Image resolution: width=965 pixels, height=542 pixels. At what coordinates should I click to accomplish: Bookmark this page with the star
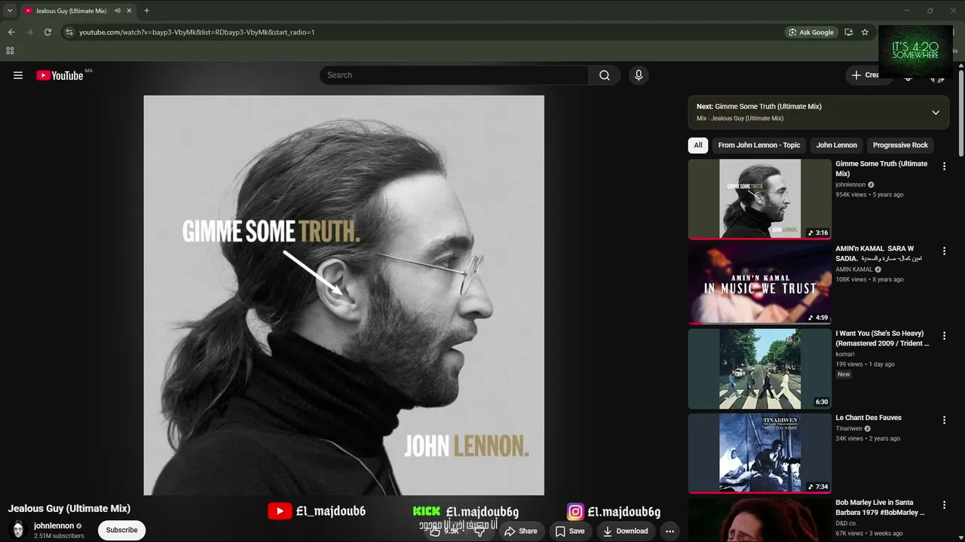pyautogui.click(x=865, y=32)
